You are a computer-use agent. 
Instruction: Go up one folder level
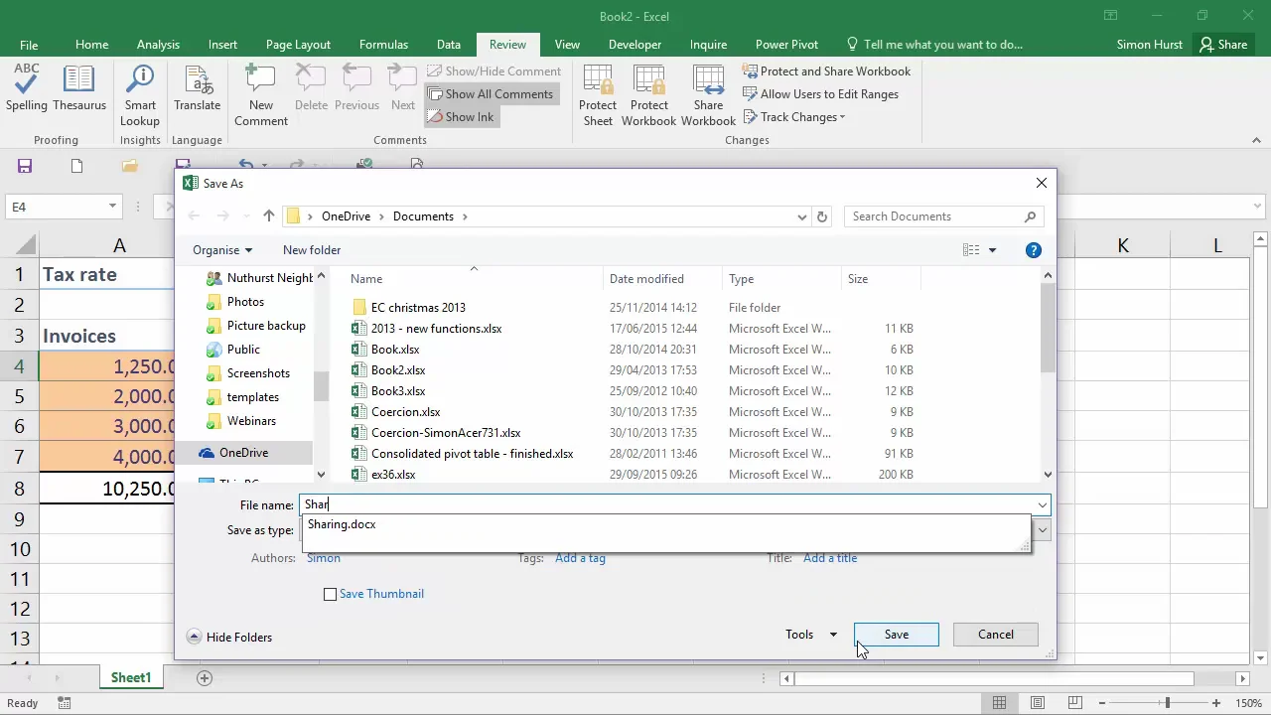[268, 216]
